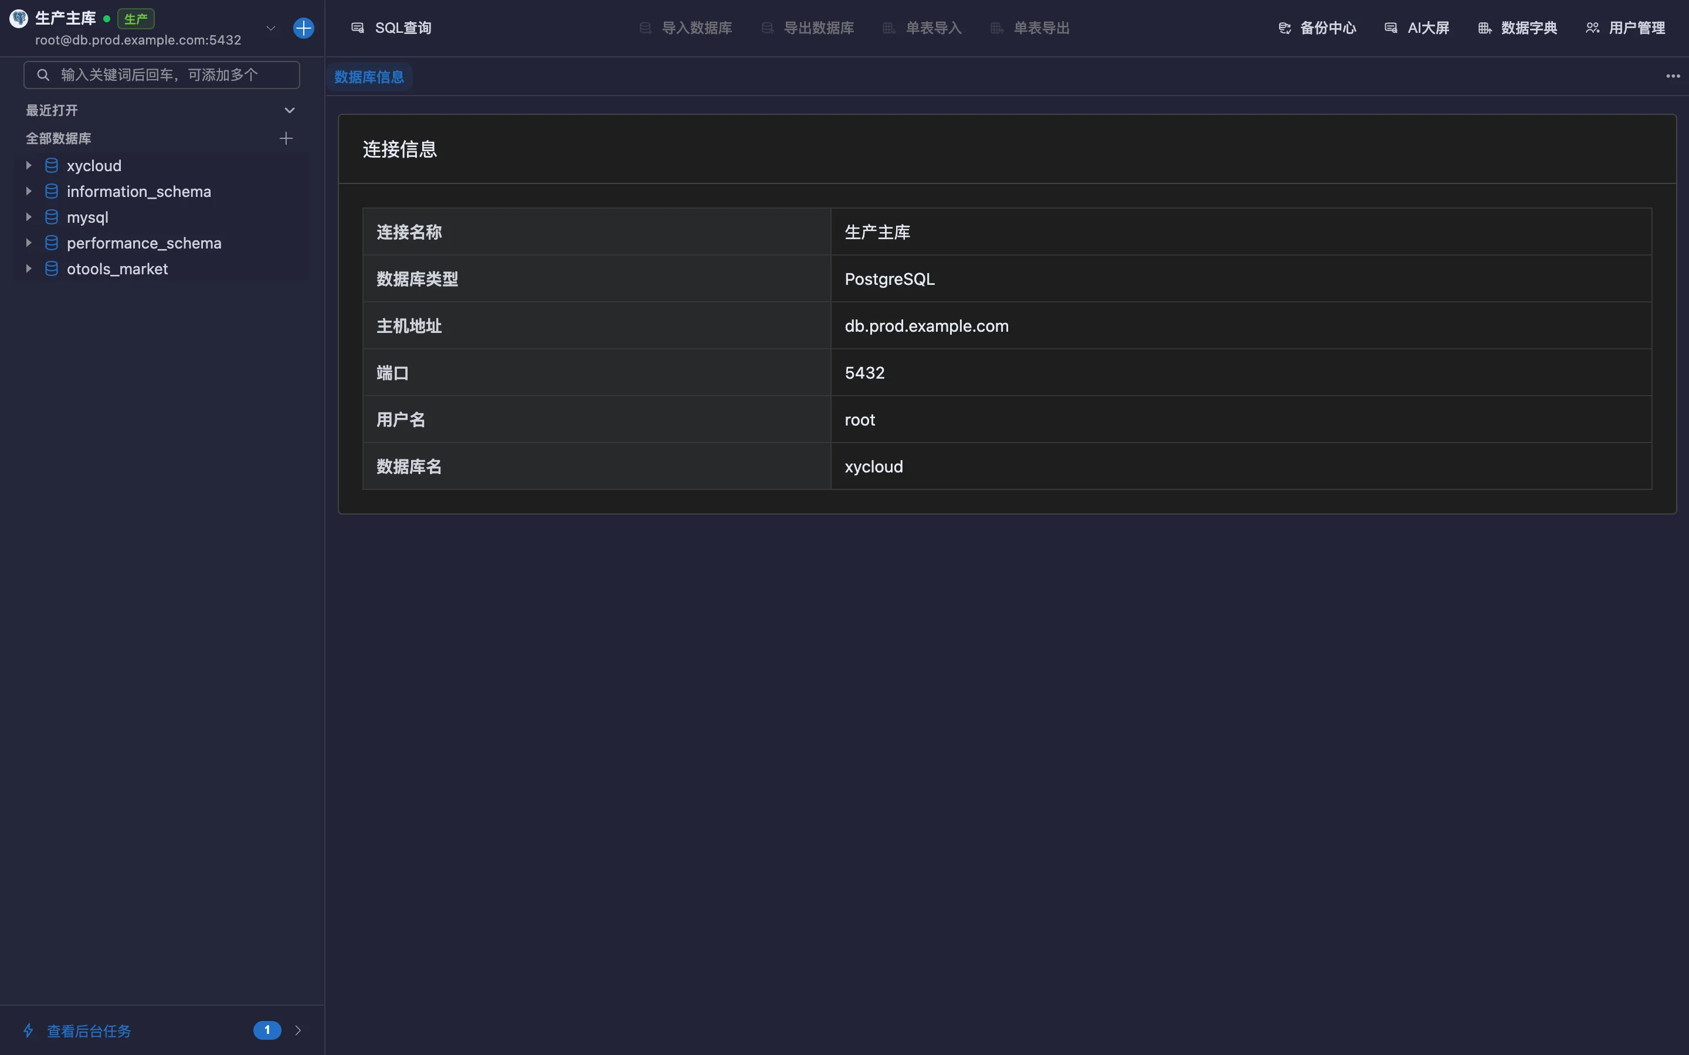The width and height of the screenshot is (1689, 1055).
Task: Expand the mysql database node
Action: pos(29,217)
